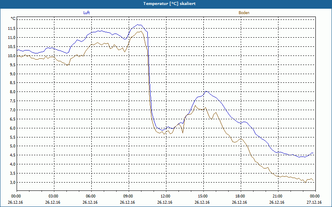Click the 8,5 y-axis value
This screenshot has height=207, width=332.
click(12, 83)
